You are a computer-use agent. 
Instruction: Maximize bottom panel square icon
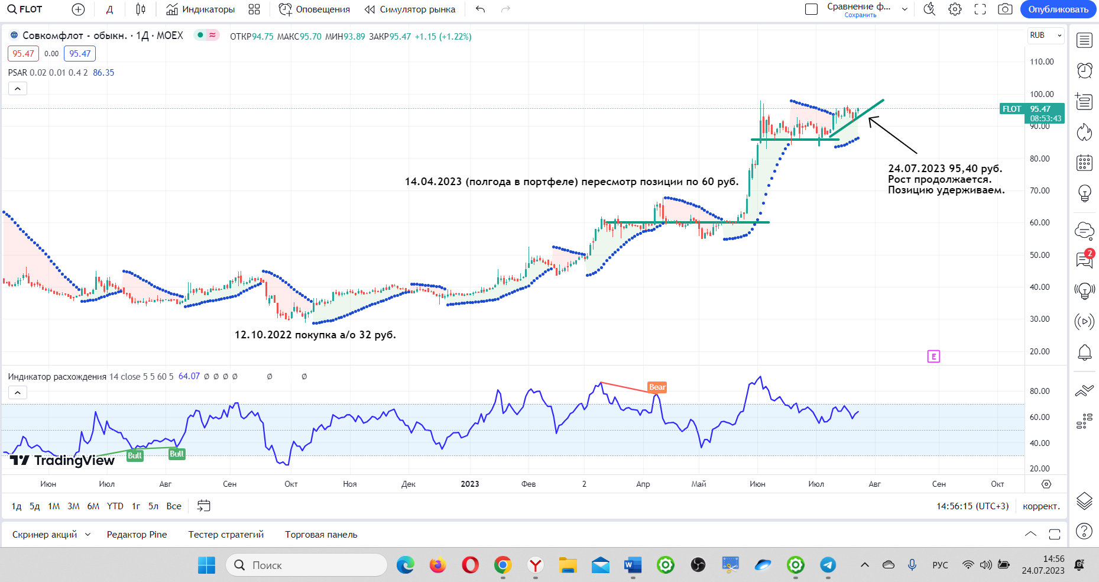1055,534
